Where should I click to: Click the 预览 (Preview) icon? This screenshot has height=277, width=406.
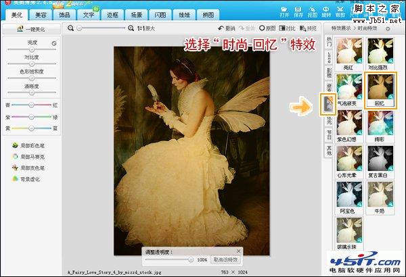308,28
